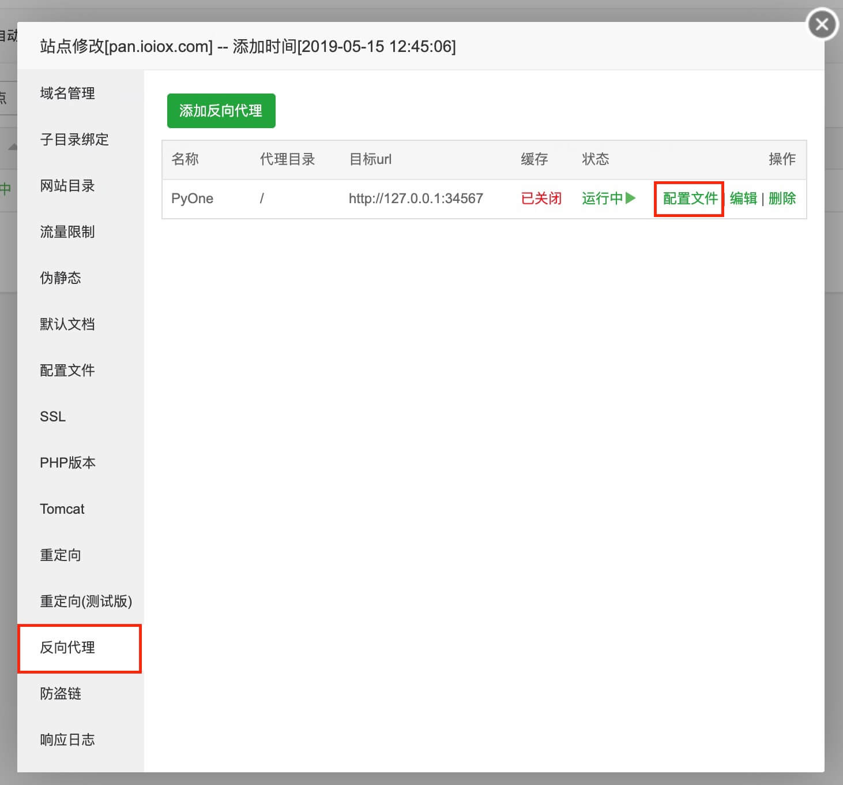
Task: Go to 流量限制 settings
Action: coord(67,232)
